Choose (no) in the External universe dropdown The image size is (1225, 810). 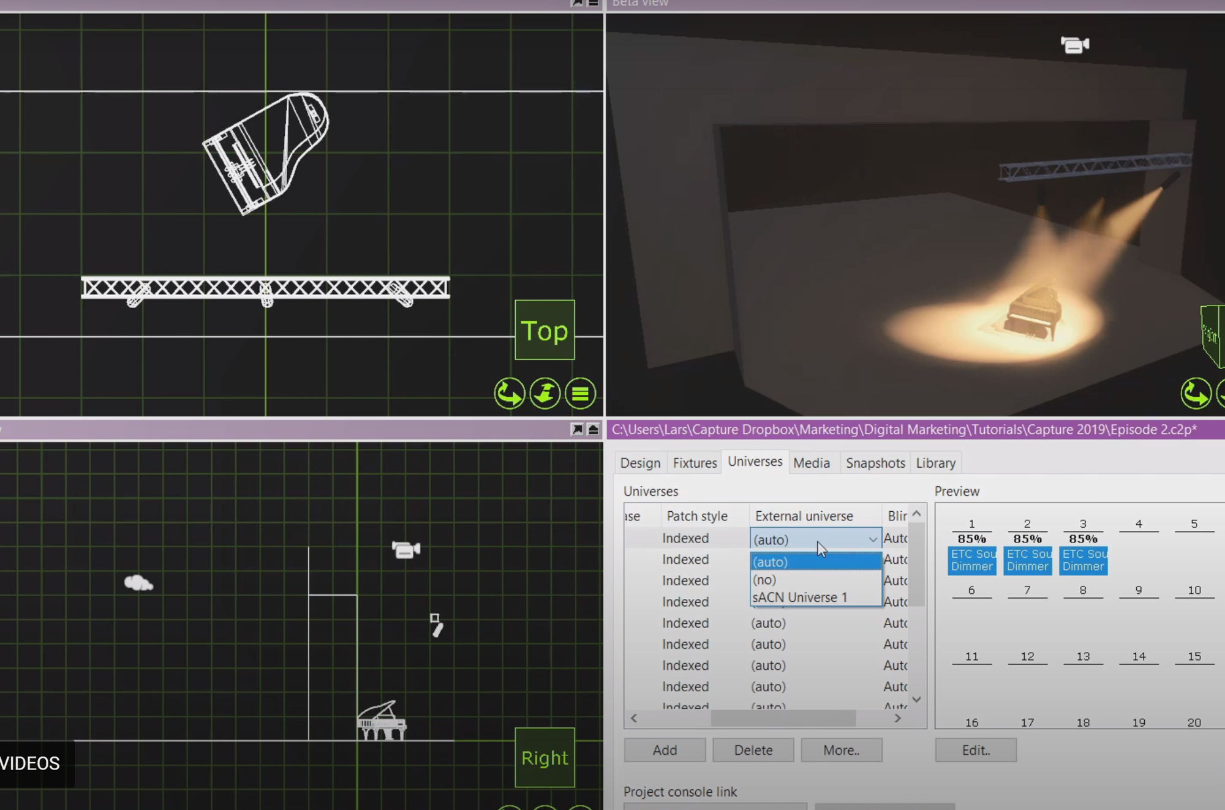pos(764,579)
